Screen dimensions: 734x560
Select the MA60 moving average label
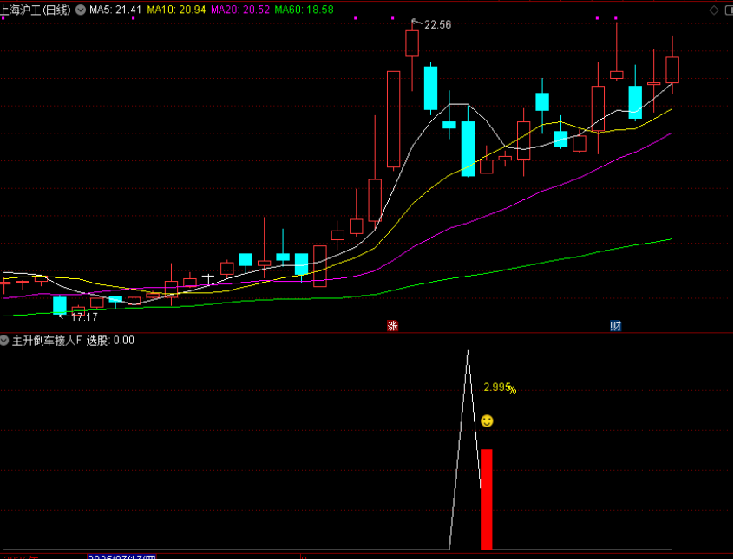coord(304,10)
